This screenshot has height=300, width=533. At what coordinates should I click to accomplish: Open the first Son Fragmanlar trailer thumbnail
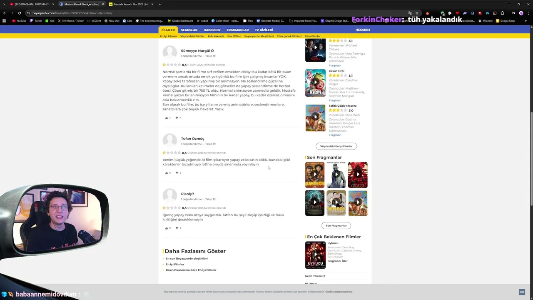[315, 175]
